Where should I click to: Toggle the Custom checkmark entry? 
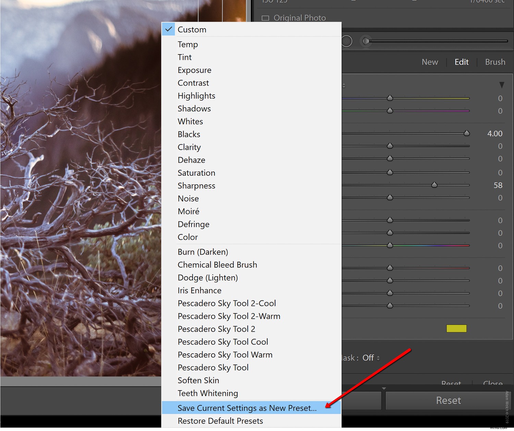tap(192, 29)
